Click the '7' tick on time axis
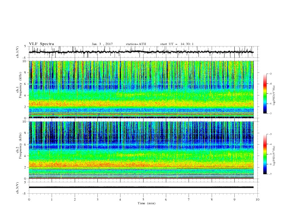 point(189,199)
